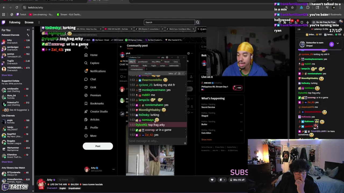This screenshot has height=193, width=344.
Task: Open Chrome three-dot menu
Action: pos(340,8)
